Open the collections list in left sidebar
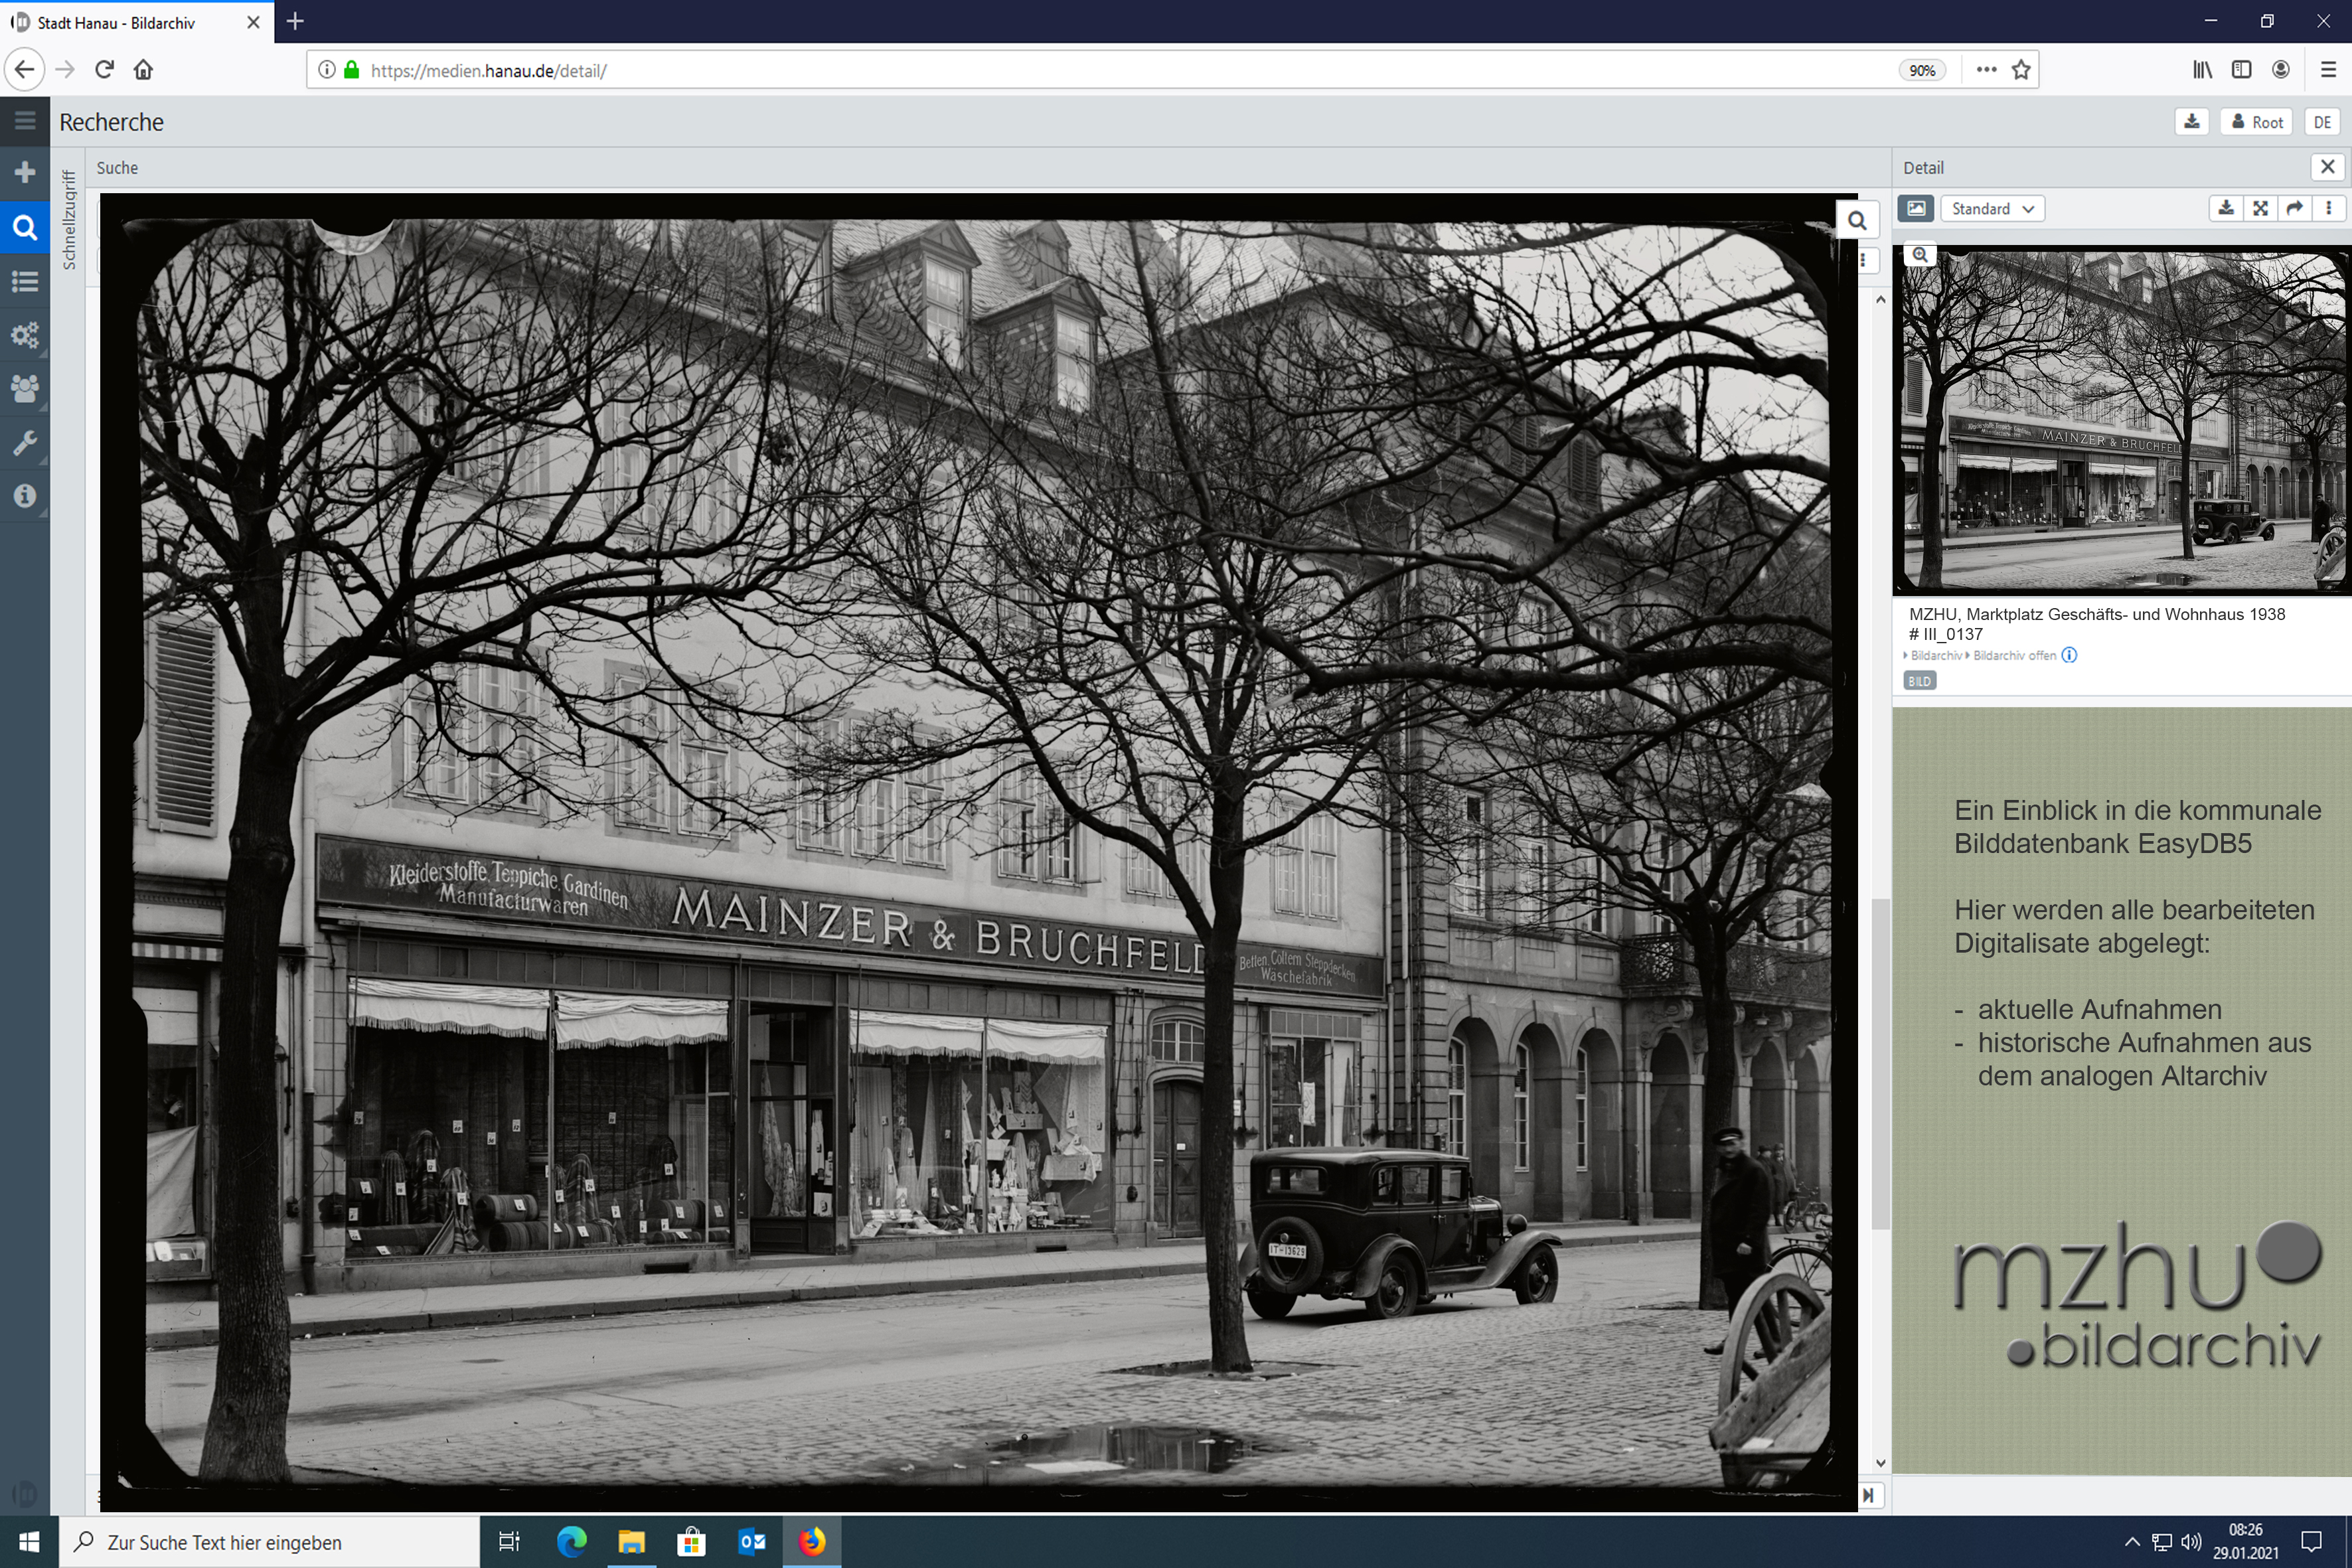The height and width of the screenshot is (1568, 2352). 25,281
